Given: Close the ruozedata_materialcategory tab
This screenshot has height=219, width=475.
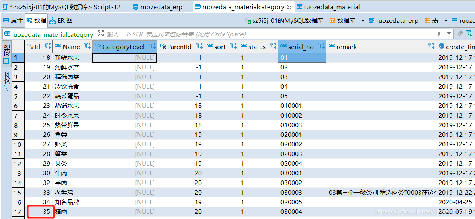Looking at the screenshot, I should click(289, 7).
